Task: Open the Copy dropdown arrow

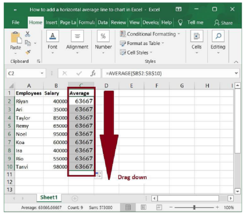Action: click(x=35, y=43)
